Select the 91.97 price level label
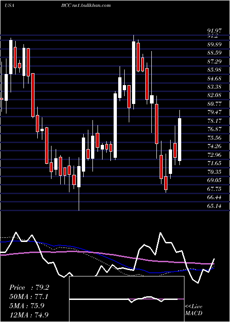This screenshot has width=230, height=322. 214,31
